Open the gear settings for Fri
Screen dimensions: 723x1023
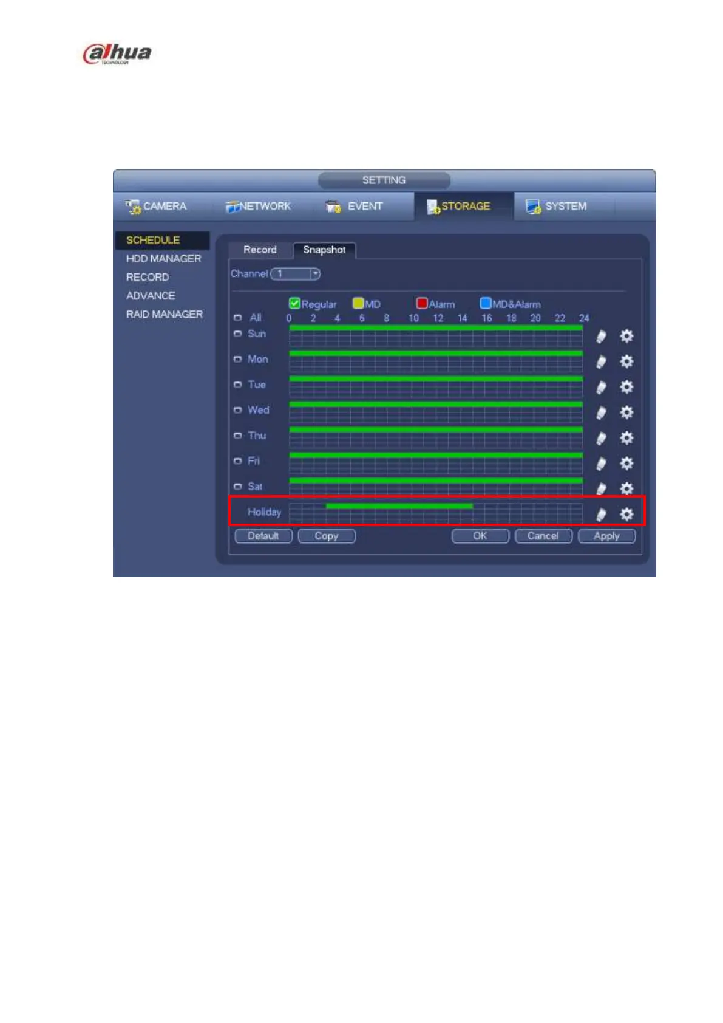pyautogui.click(x=626, y=464)
